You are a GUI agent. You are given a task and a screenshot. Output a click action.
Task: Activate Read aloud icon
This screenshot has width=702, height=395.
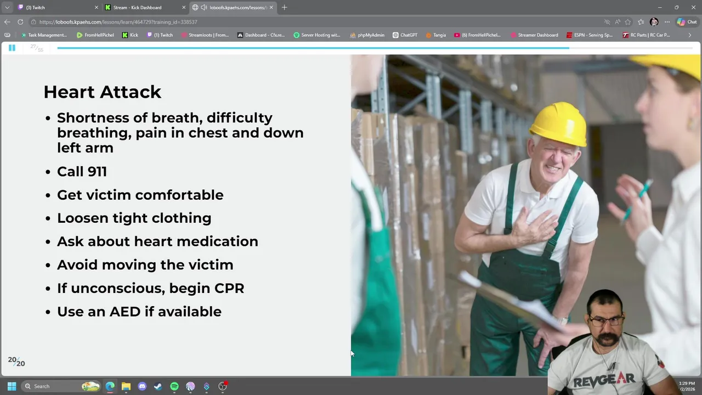618,22
